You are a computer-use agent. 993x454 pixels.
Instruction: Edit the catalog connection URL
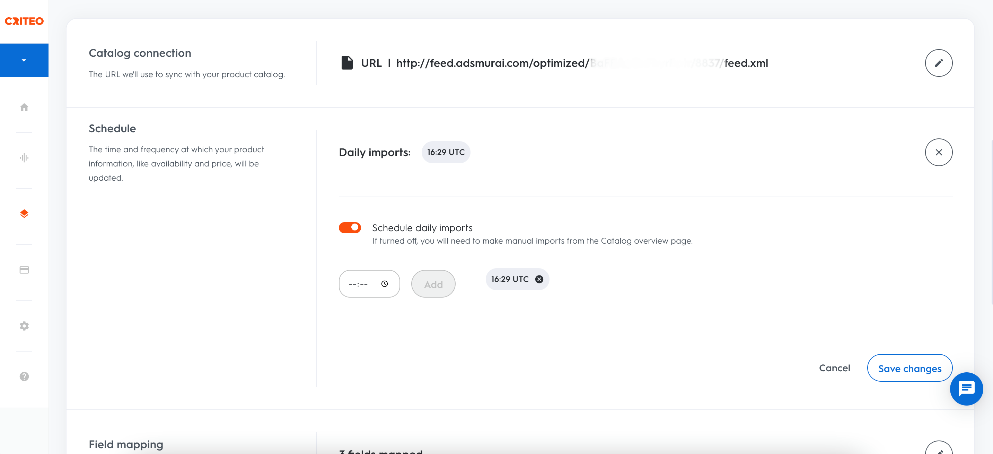(938, 63)
